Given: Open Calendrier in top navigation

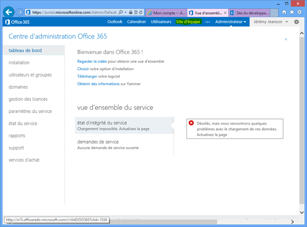Looking at the screenshot, I should [x=136, y=22].
